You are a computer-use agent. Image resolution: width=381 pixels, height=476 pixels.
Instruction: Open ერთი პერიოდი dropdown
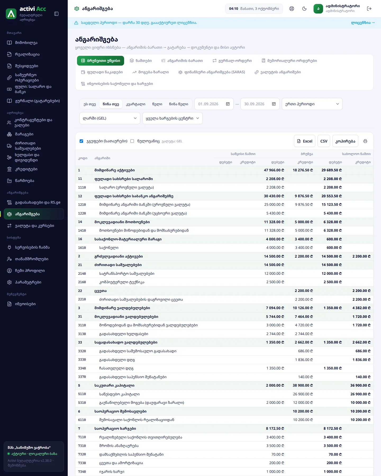point(312,104)
